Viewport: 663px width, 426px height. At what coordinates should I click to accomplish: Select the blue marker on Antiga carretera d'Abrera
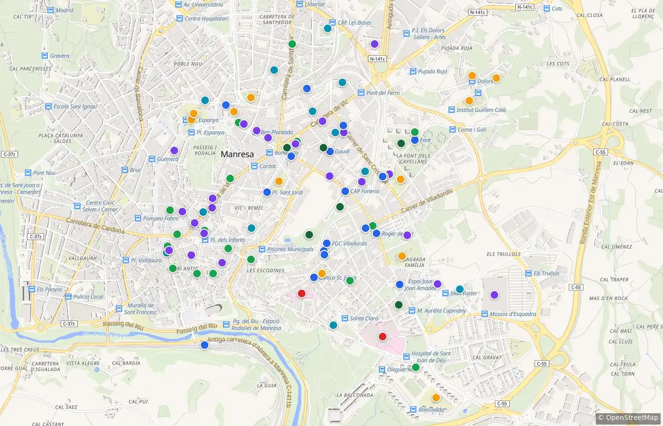[205, 345]
